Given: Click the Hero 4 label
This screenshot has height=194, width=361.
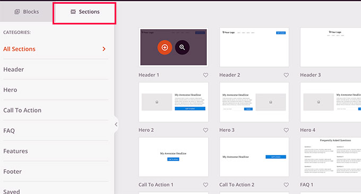Looking at the screenshot, I should click(307, 130).
